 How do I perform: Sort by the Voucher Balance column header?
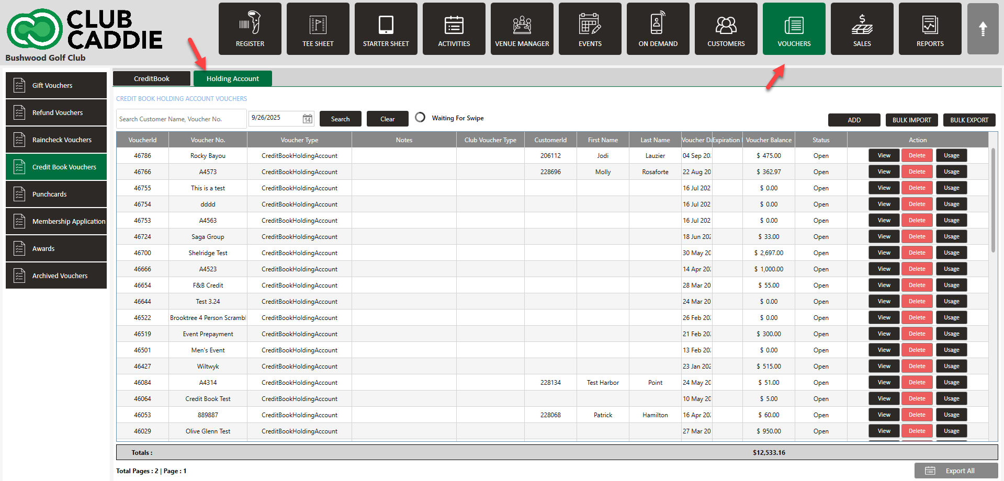pos(768,140)
